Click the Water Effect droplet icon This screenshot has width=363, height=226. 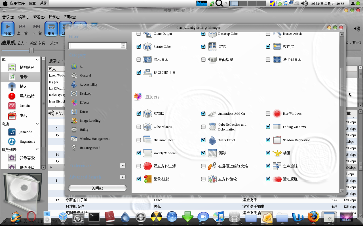[x=212, y=140]
